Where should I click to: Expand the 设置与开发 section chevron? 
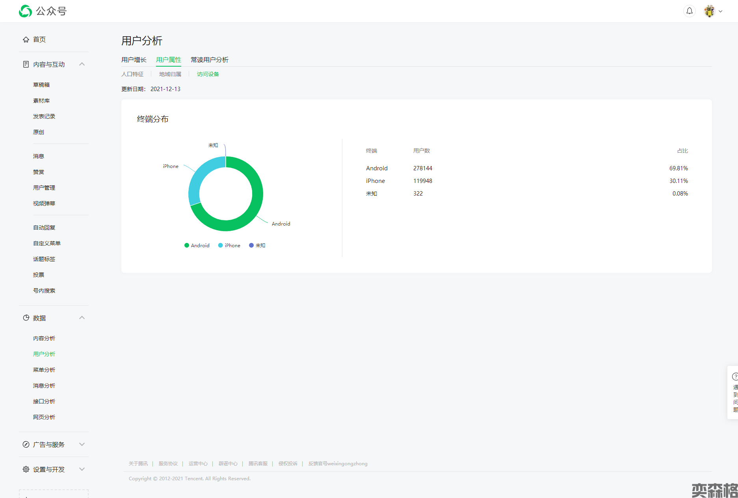point(82,469)
